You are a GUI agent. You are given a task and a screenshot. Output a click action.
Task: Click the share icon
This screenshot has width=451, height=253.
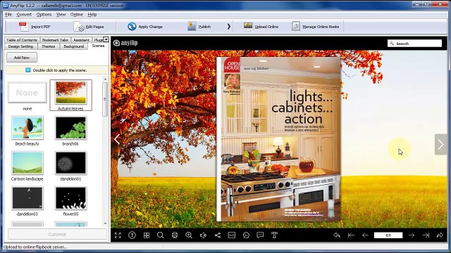pos(218,235)
